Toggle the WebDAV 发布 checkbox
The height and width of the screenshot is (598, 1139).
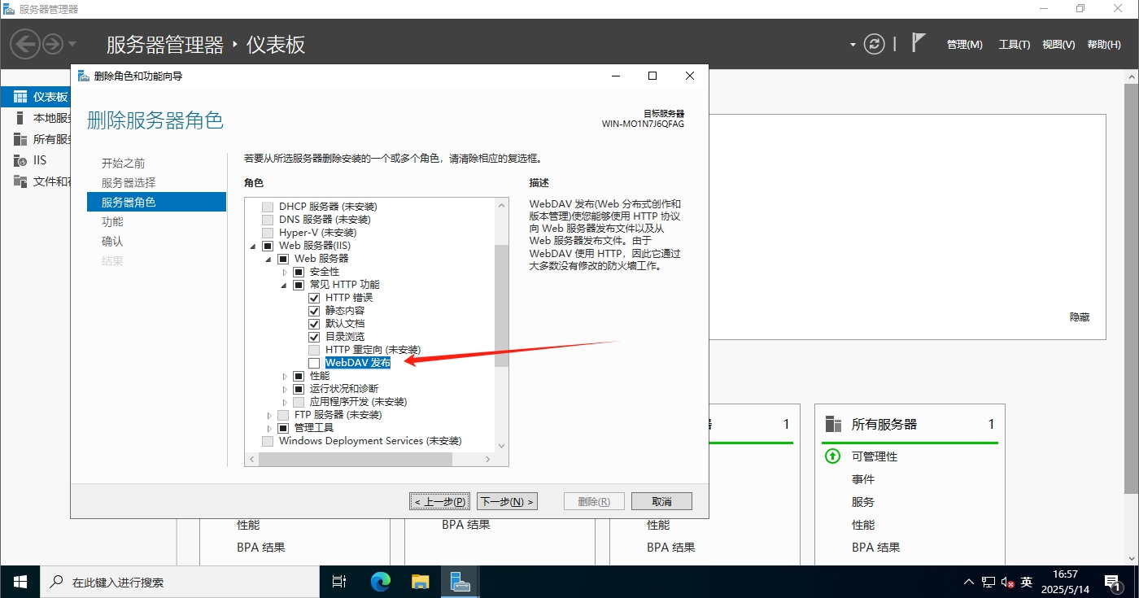pyautogui.click(x=314, y=363)
